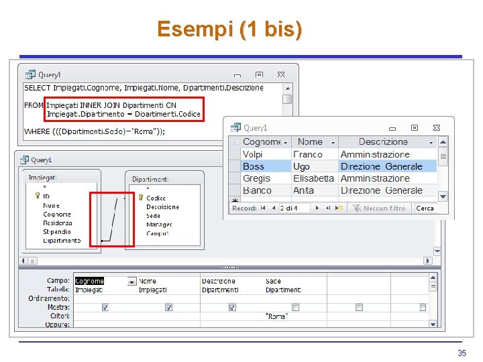This screenshot has height=362, width=483.
Task: Restore the SQL Query1 window
Action: [x=260, y=75]
